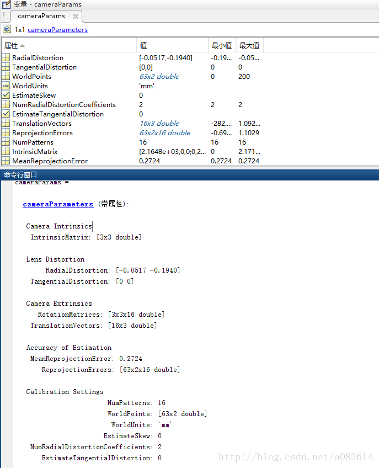
Task: Click the IntrinsicMatrix grid icon
Action: click(6, 152)
